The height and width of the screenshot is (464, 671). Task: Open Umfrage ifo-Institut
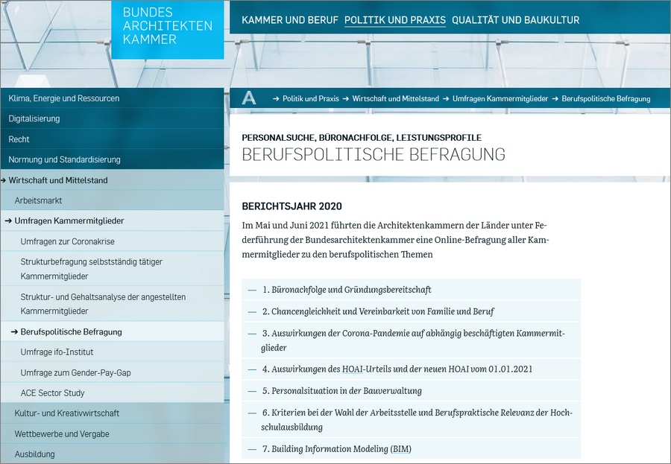point(112,352)
